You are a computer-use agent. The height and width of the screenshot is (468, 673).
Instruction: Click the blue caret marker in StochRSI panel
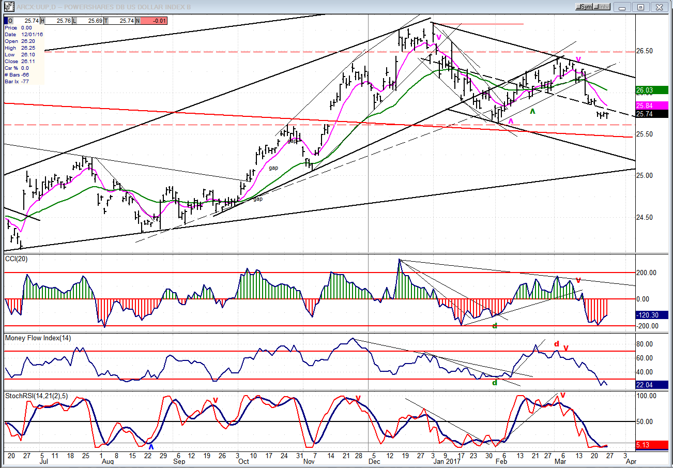coord(151,446)
